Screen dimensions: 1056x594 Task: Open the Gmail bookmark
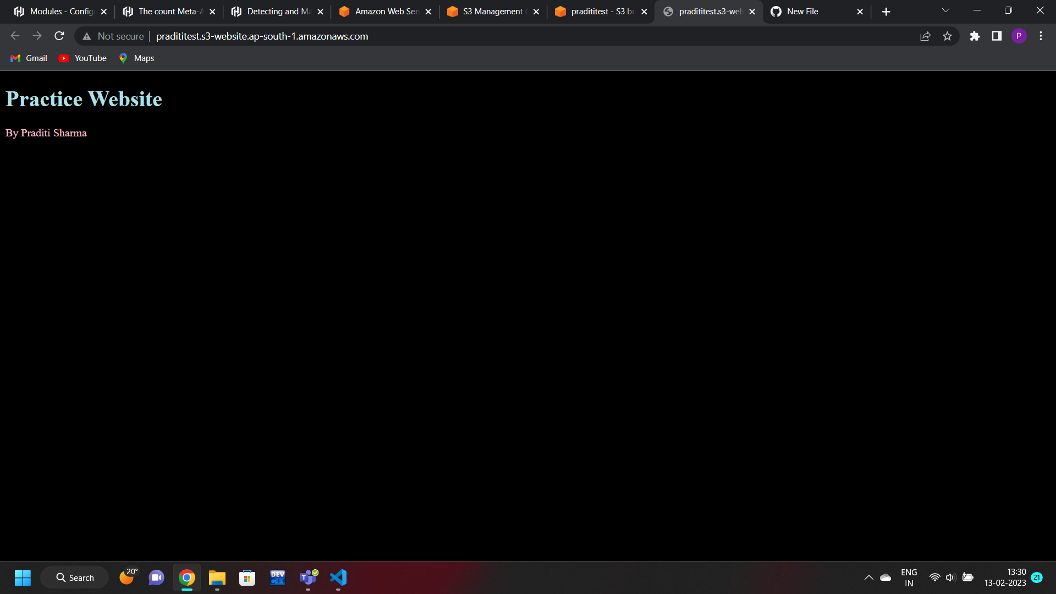point(29,58)
